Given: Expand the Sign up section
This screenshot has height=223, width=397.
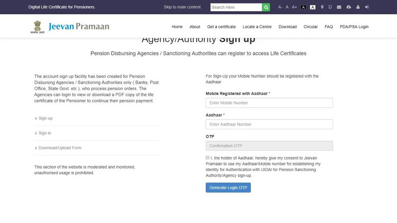Looking at the screenshot, I should pos(45,118).
